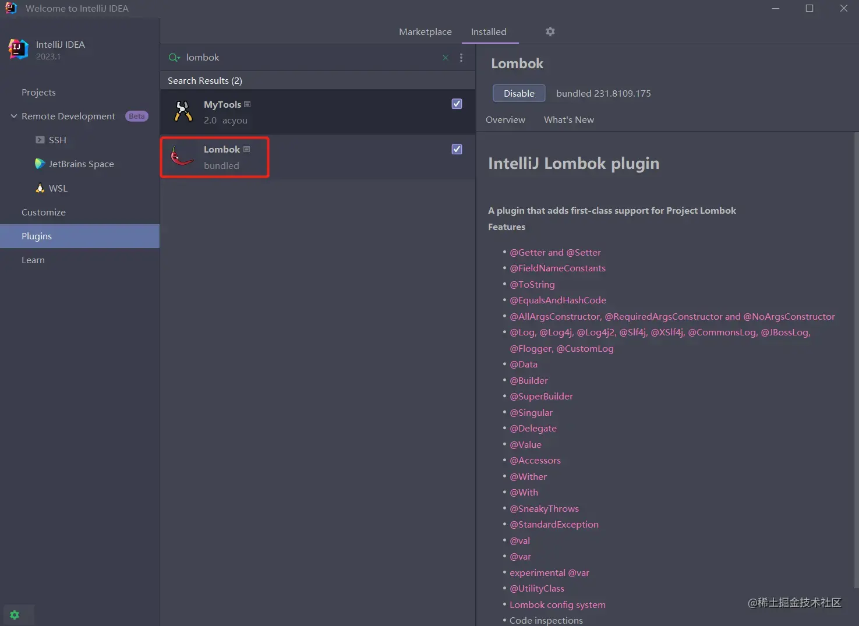Open settings gear at bottom left
This screenshot has height=626, width=859.
[15, 615]
